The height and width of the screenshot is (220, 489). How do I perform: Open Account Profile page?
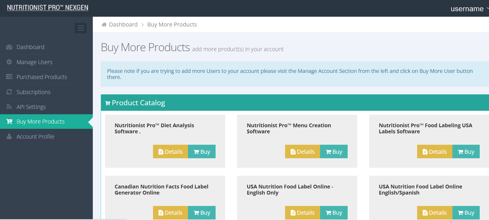click(x=46, y=137)
